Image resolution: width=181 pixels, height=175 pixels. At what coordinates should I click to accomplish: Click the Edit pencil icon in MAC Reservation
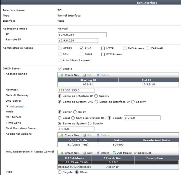(x=84, y=153)
